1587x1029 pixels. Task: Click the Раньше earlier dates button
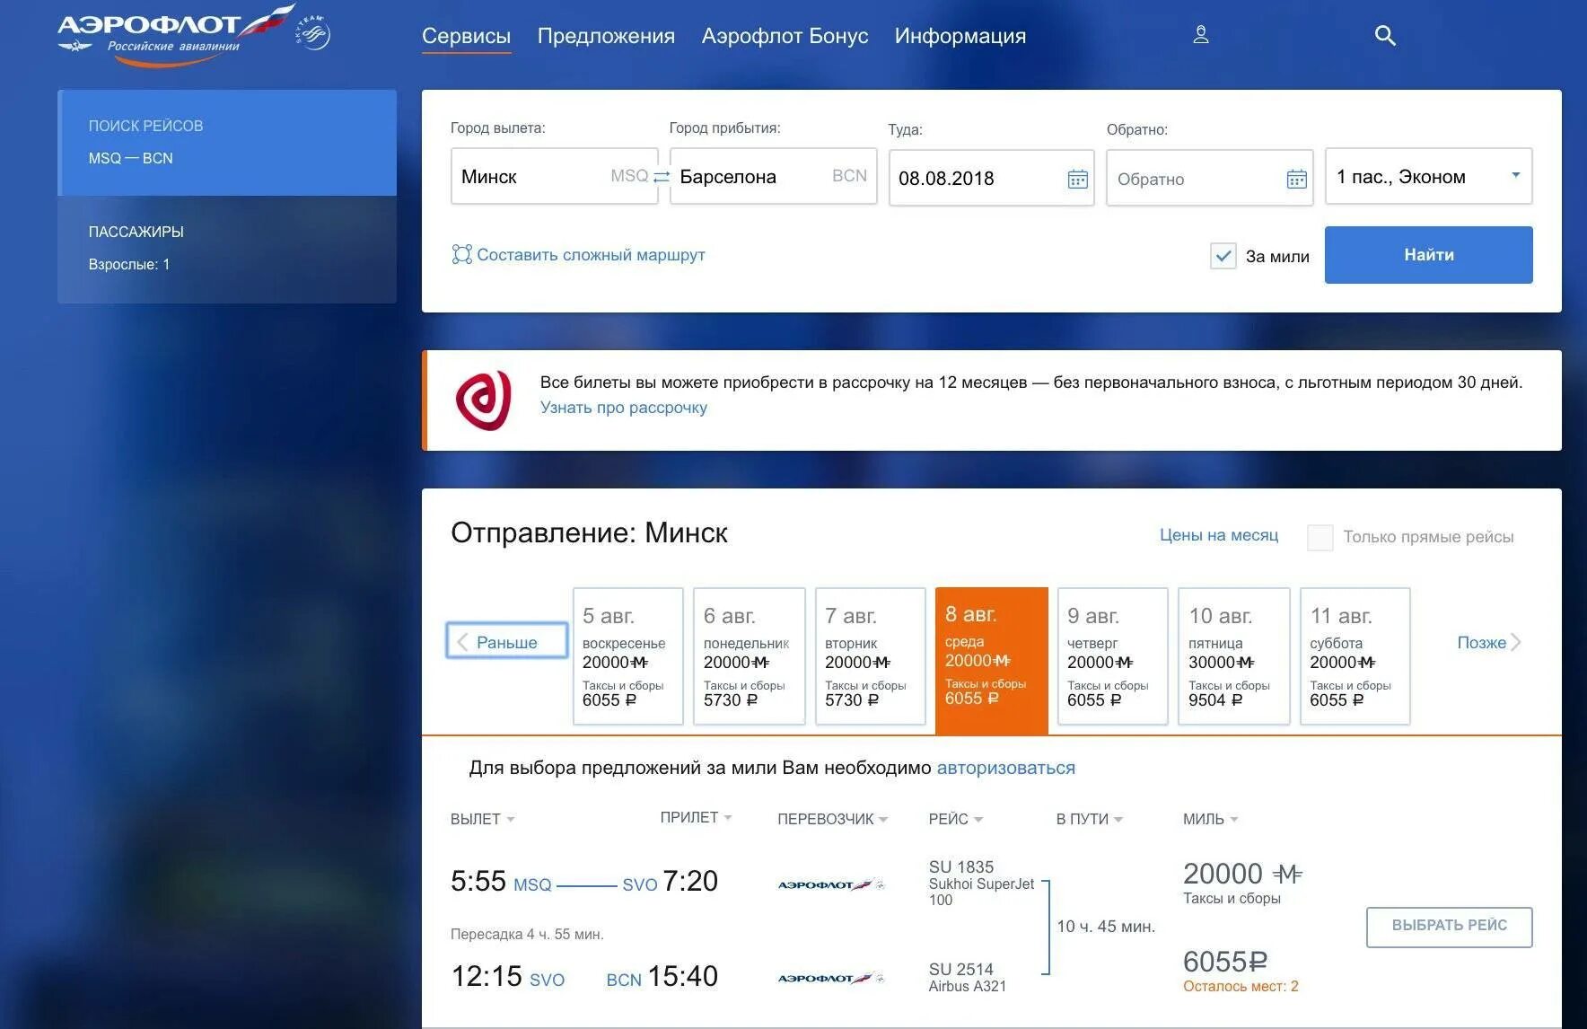point(506,642)
